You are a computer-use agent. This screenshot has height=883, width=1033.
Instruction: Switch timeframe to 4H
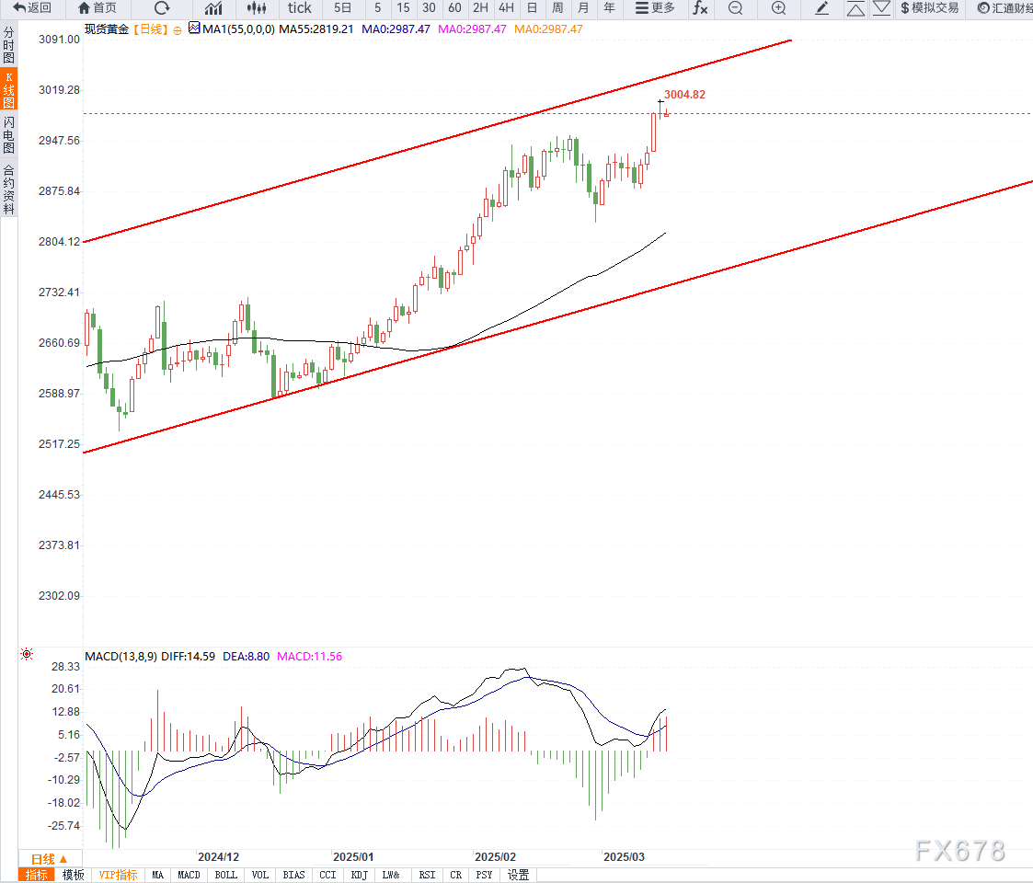coord(506,8)
